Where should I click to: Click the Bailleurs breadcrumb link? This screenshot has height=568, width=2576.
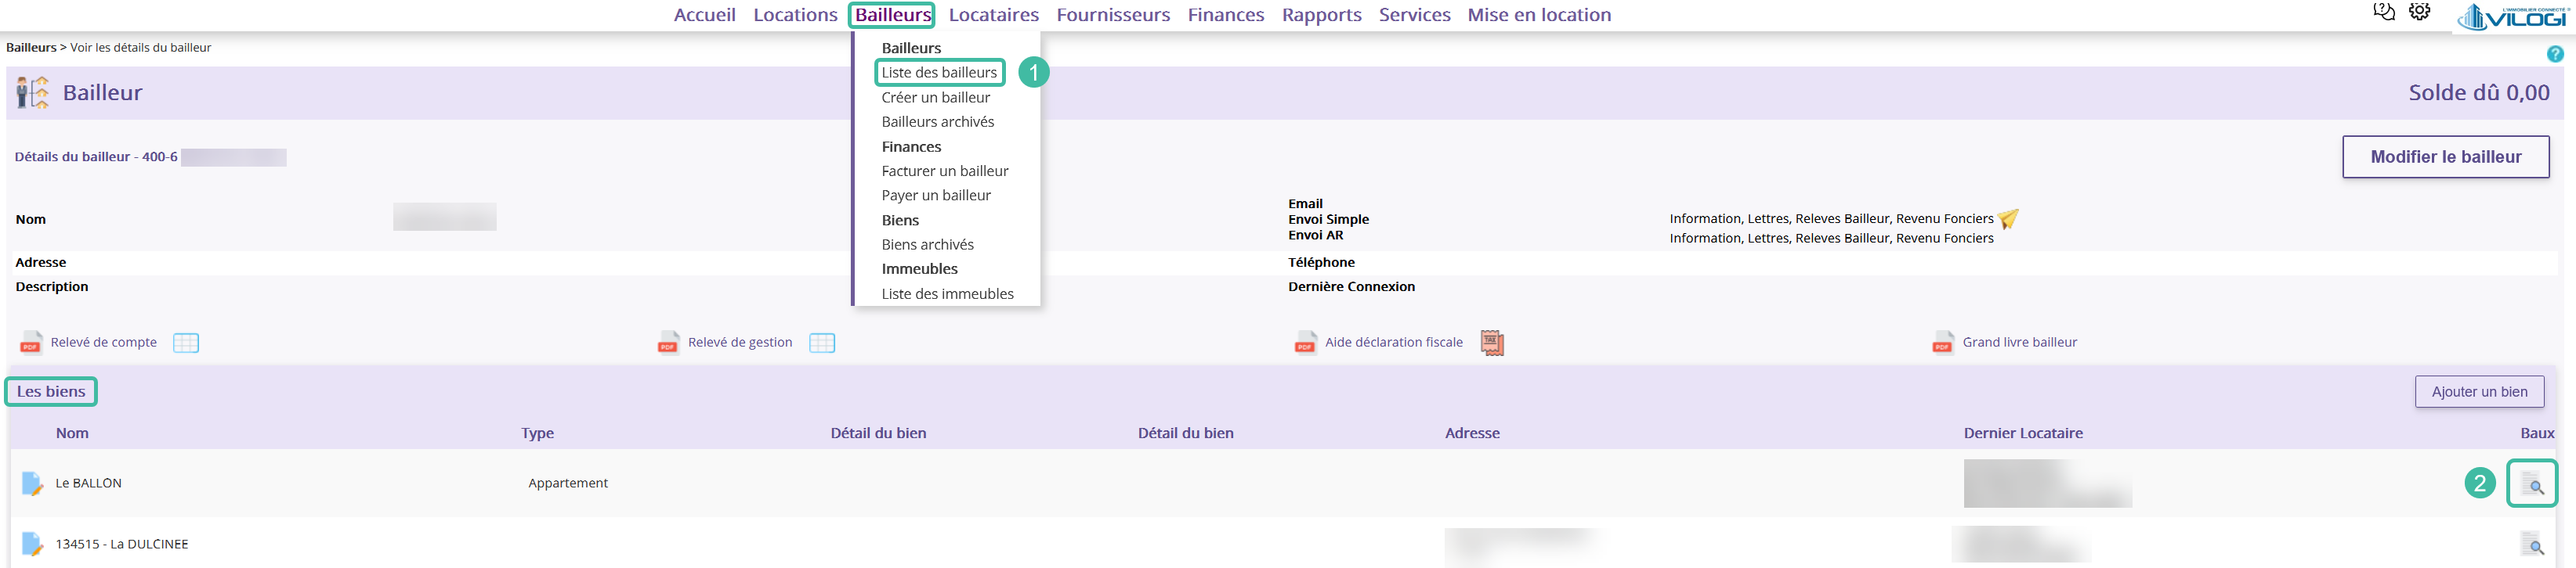(31, 47)
